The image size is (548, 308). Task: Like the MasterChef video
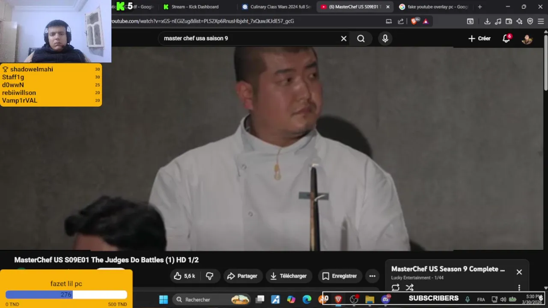point(184,276)
